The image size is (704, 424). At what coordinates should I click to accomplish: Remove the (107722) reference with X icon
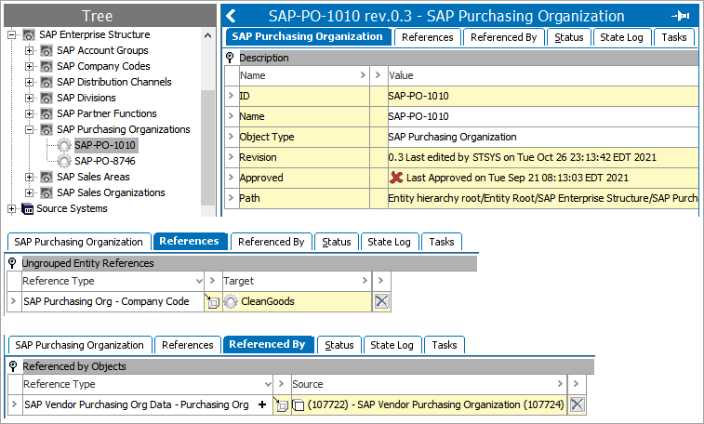pyautogui.click(x=577, y=404)
